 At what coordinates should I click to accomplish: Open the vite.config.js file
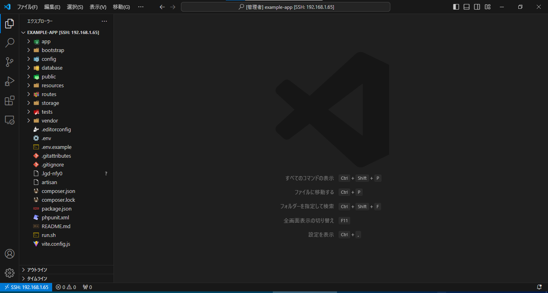pyautogui.click(x=67, y=244)
